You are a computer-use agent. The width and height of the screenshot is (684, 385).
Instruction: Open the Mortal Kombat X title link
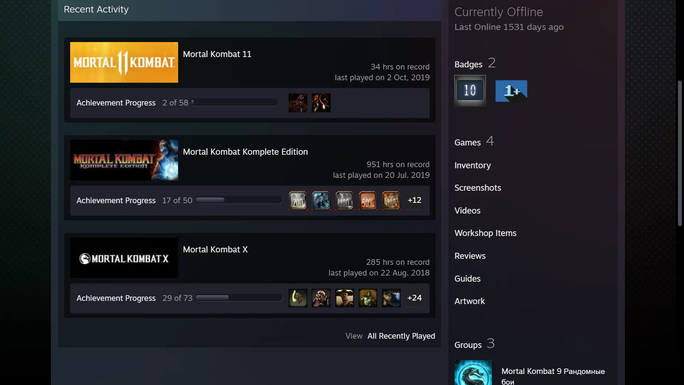[x=215, y=250]
